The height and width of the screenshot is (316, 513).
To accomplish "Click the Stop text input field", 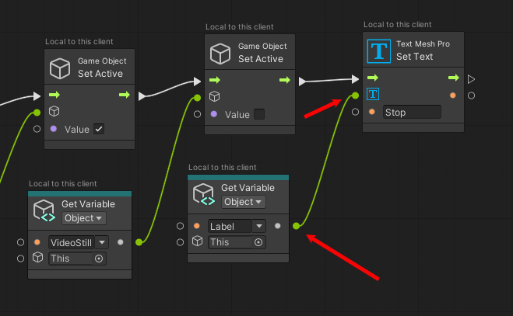I will [412, 112].
